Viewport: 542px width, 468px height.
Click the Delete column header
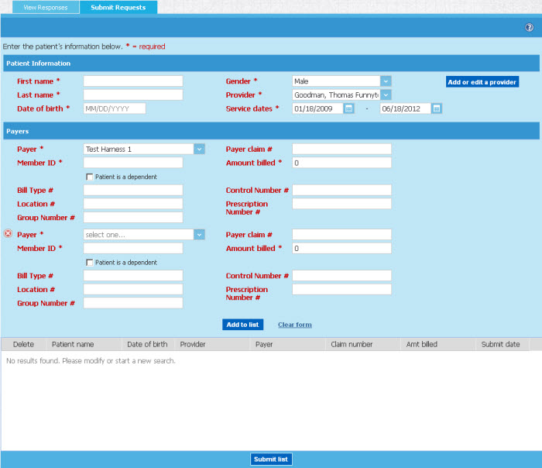23,344
